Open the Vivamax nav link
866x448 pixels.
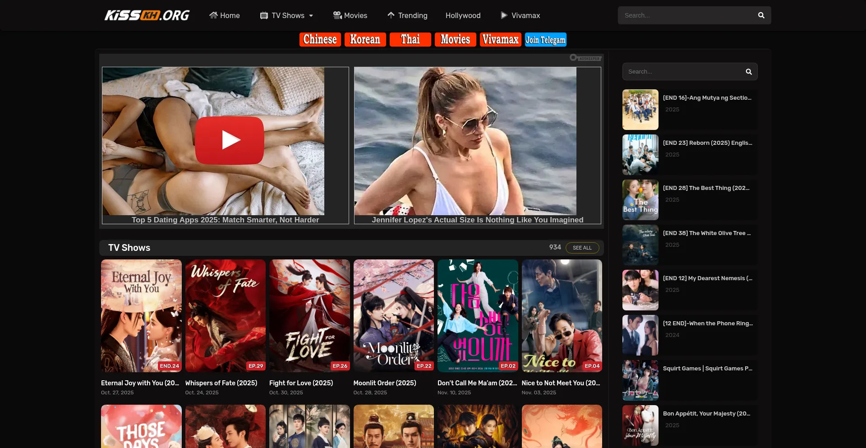point(520,15)
